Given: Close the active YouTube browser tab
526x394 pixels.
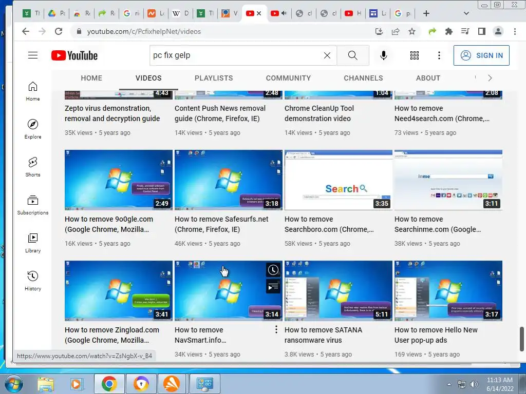Looking at the screenshot, I should point(259,13).
